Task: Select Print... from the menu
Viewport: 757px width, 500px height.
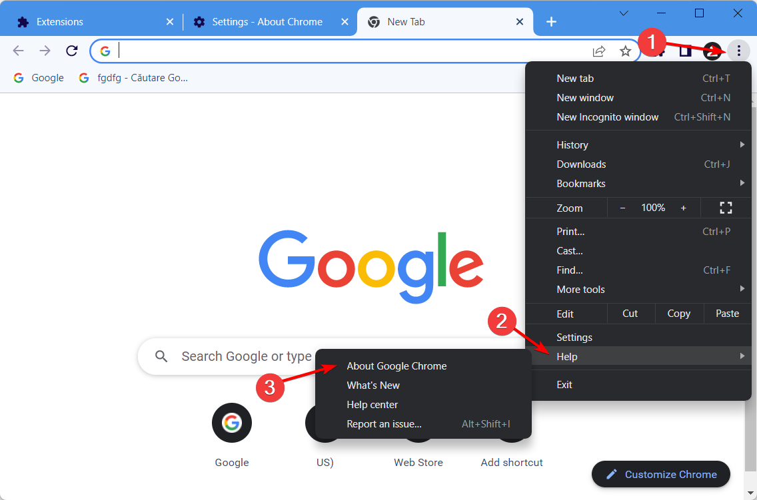Action: pyautogui.click(x=638, y=232)
